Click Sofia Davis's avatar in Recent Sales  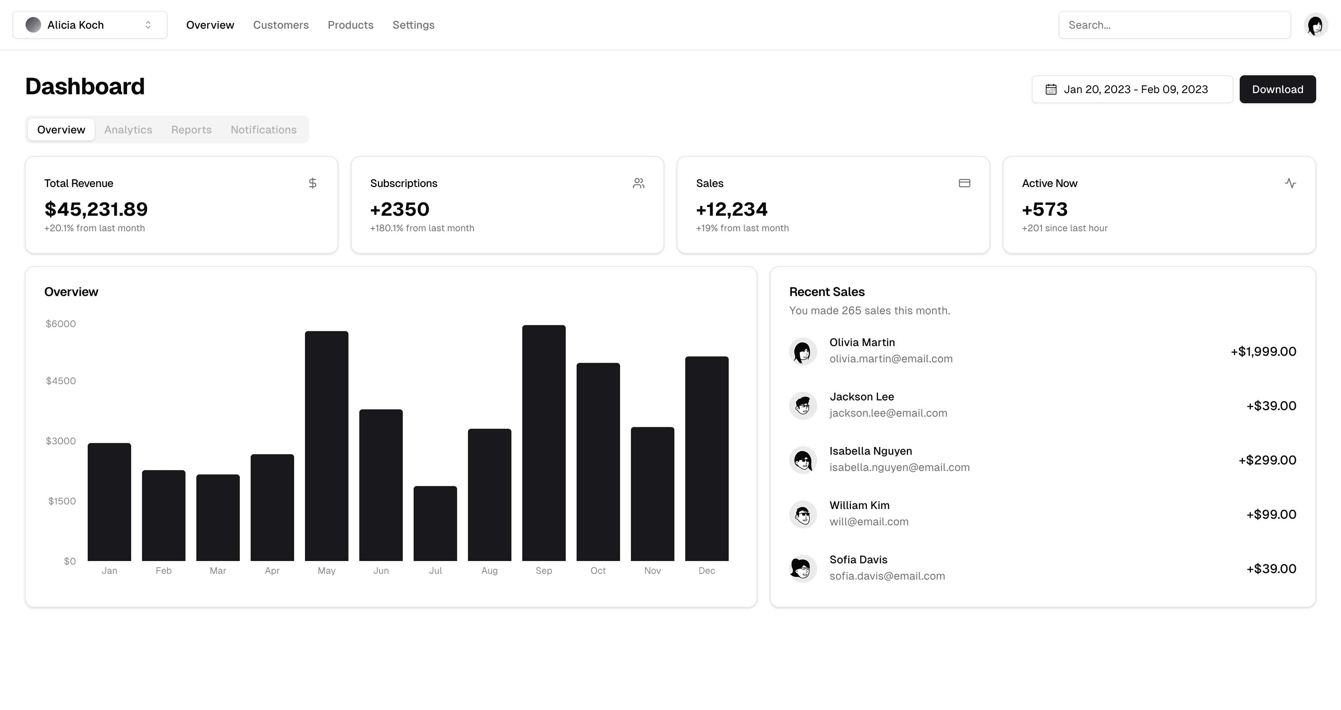click(x=803, y=568)
